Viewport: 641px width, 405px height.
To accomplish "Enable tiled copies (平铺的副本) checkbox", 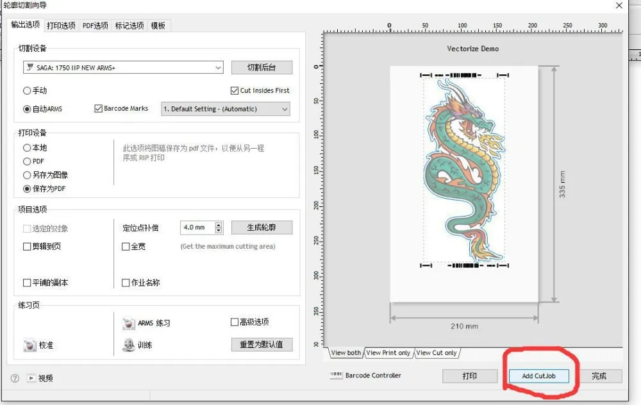I will (27, 283).
